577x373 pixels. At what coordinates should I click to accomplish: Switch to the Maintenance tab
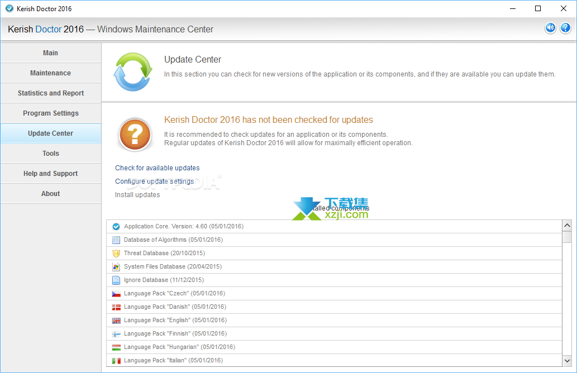51,73
